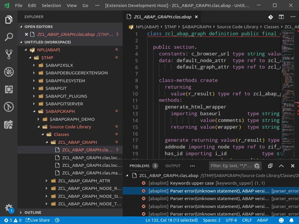The height and width of the screenshot is (224, 299).
Task: Split the editor right
Action: [281, 17]
